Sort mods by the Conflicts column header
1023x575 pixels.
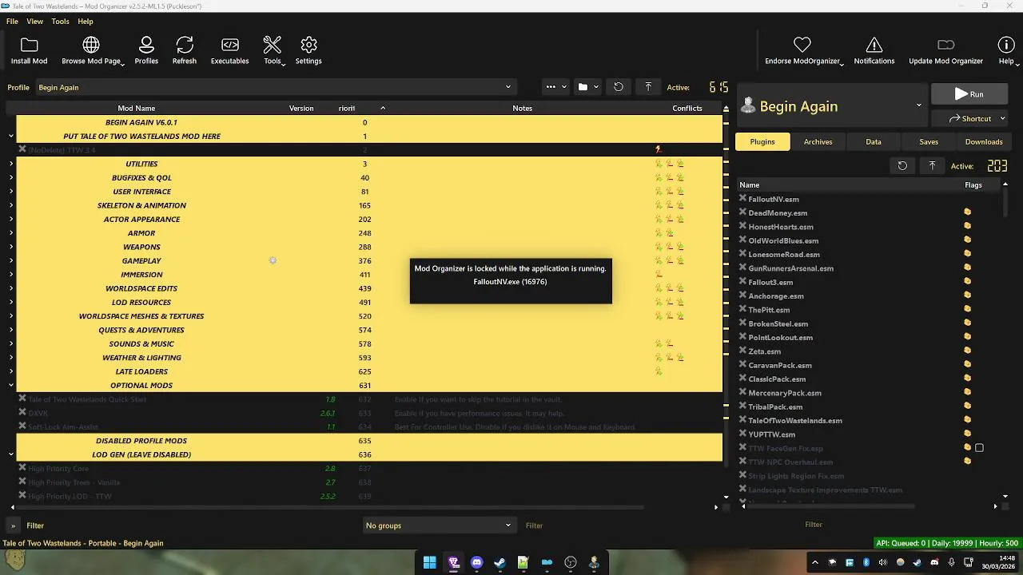click(687, 108)
